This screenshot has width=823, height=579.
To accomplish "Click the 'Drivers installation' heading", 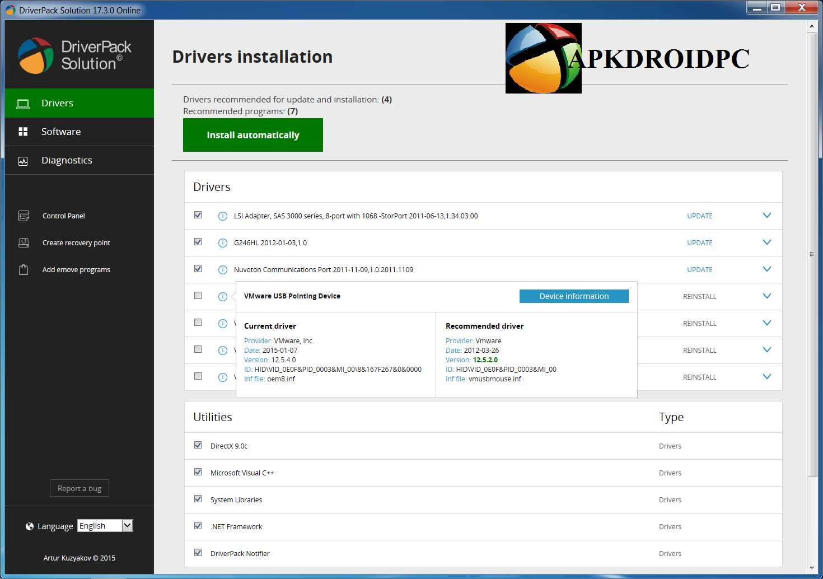I will tap(252, 57).
